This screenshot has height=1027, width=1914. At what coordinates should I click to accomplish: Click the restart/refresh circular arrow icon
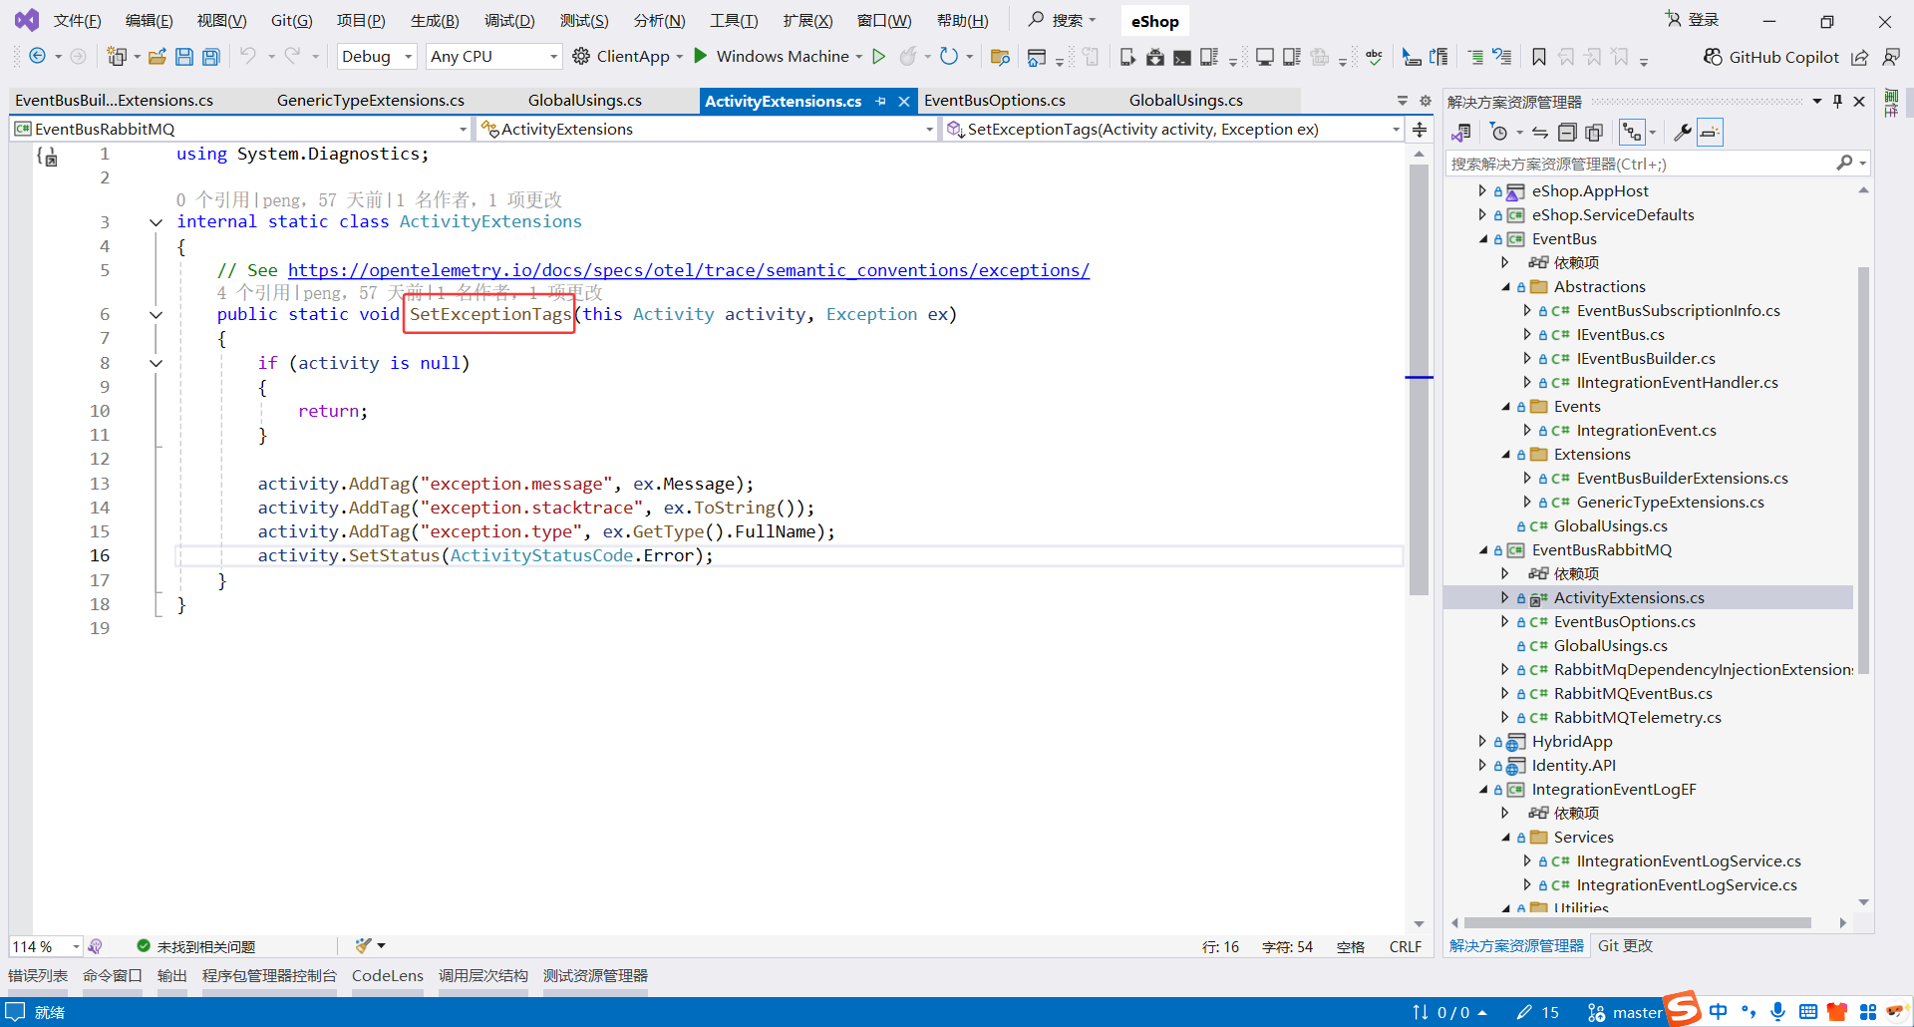click(x=949, y=57)
